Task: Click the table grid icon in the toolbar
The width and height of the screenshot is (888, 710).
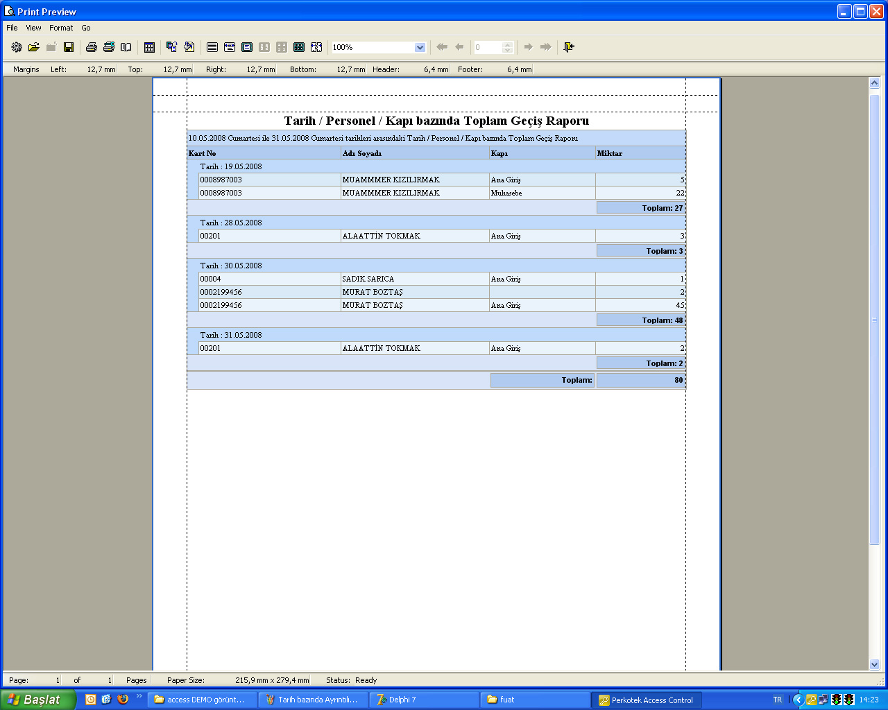Action: point(149,47)
